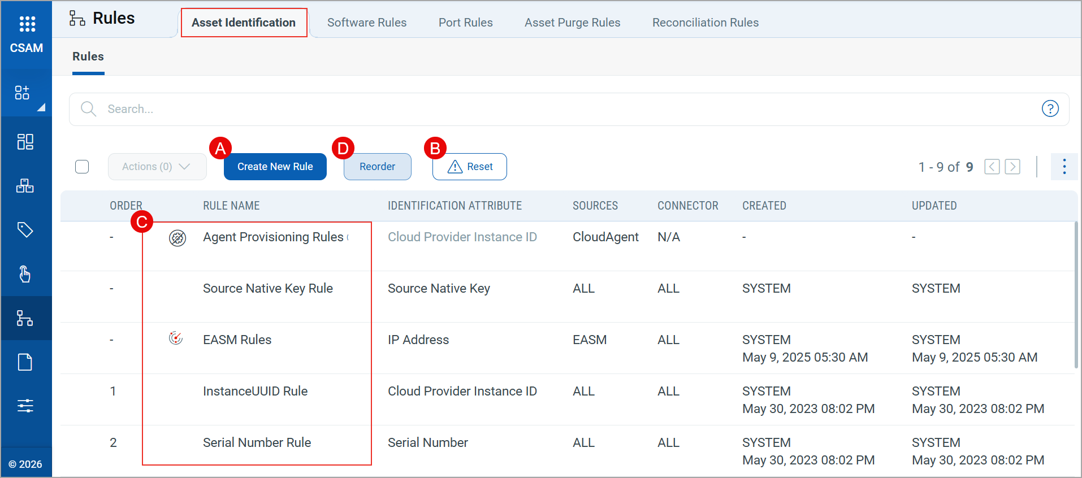
Task: Open the configuration sliders sidebar icon
Action: pyautogui.click(x=25, y=406)
